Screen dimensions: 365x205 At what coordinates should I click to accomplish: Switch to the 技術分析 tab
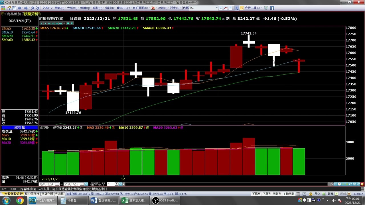click(31, 14)
